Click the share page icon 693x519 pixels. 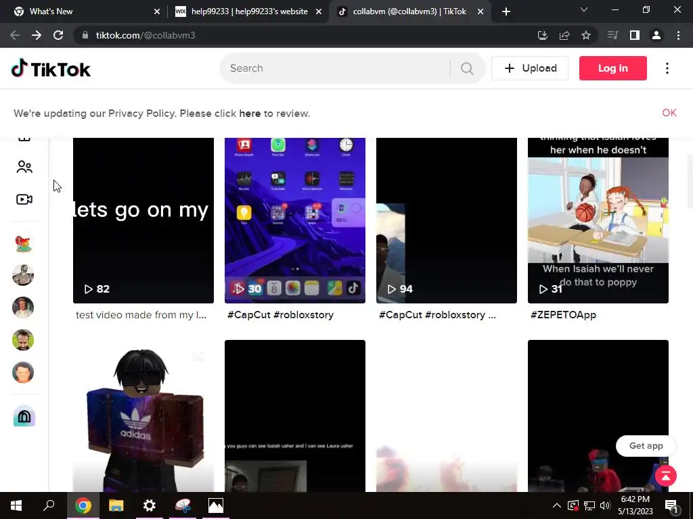[564, 35]
